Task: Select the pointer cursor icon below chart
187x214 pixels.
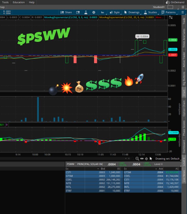Action: point(151,159)
